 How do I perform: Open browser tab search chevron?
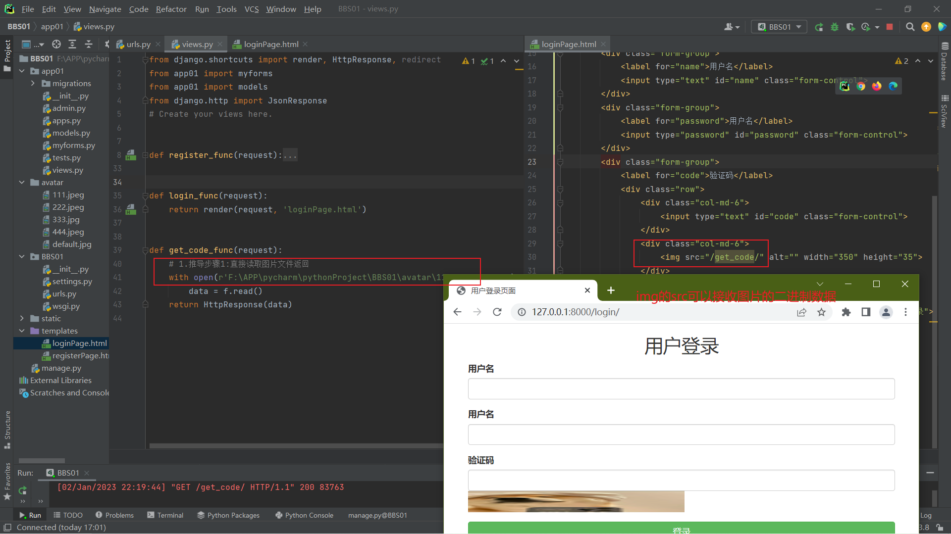pyautogui.click(x=820, y=284)
